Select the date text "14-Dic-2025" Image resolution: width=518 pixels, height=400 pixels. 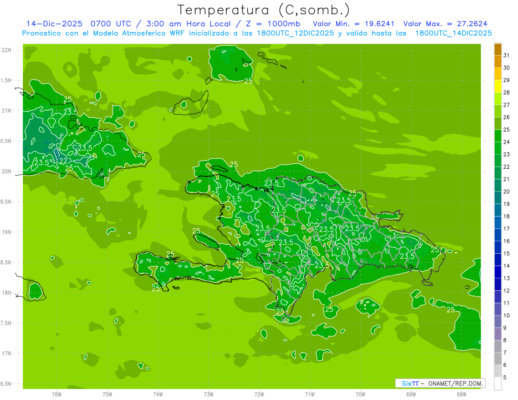[x=54, y=24]
